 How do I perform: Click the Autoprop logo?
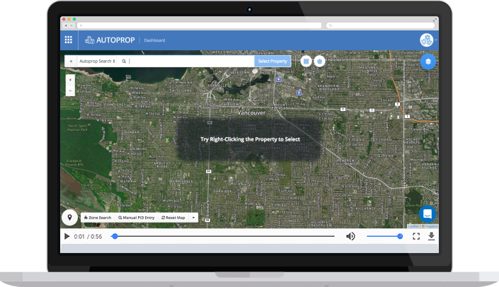pos(108,40)
